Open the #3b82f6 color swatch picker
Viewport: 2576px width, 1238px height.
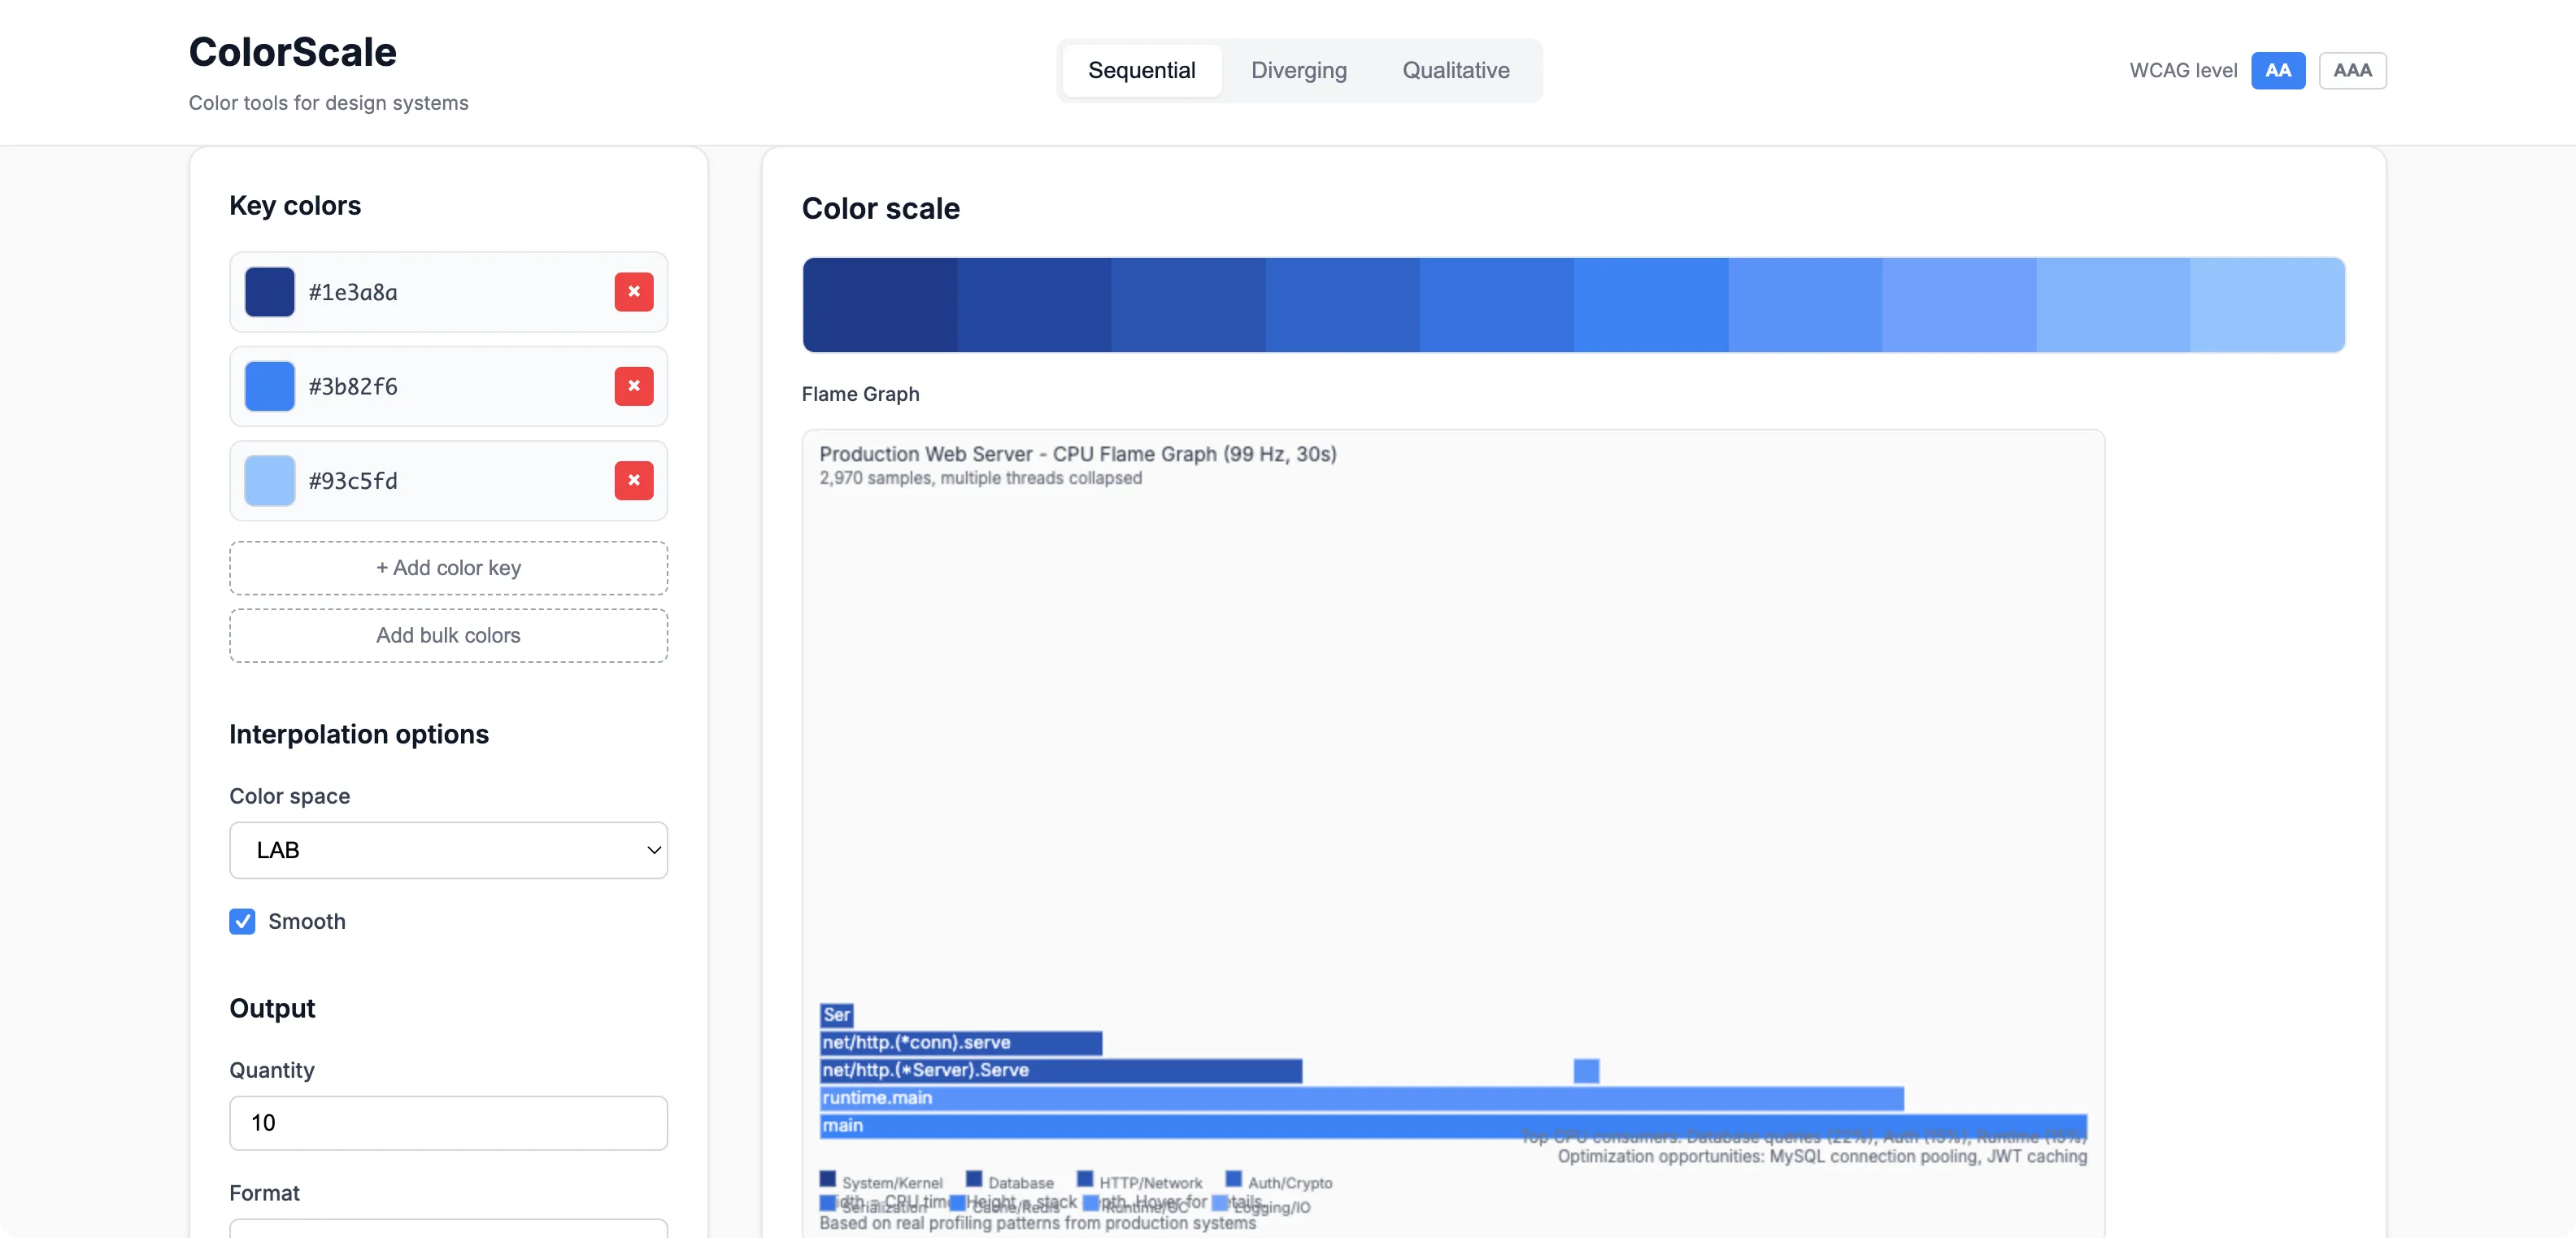coord(270,386)
